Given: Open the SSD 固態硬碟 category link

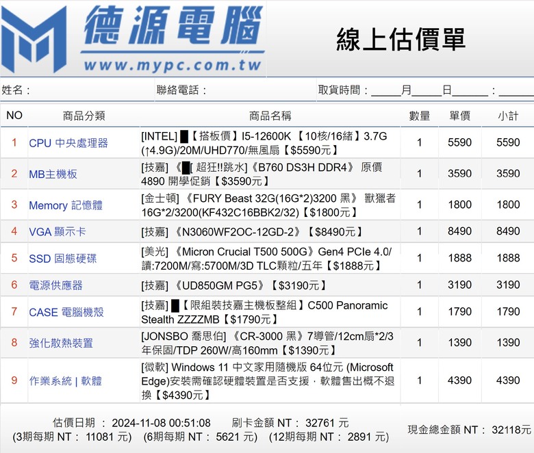Looking at the screenshot, I should coord(63,259).
